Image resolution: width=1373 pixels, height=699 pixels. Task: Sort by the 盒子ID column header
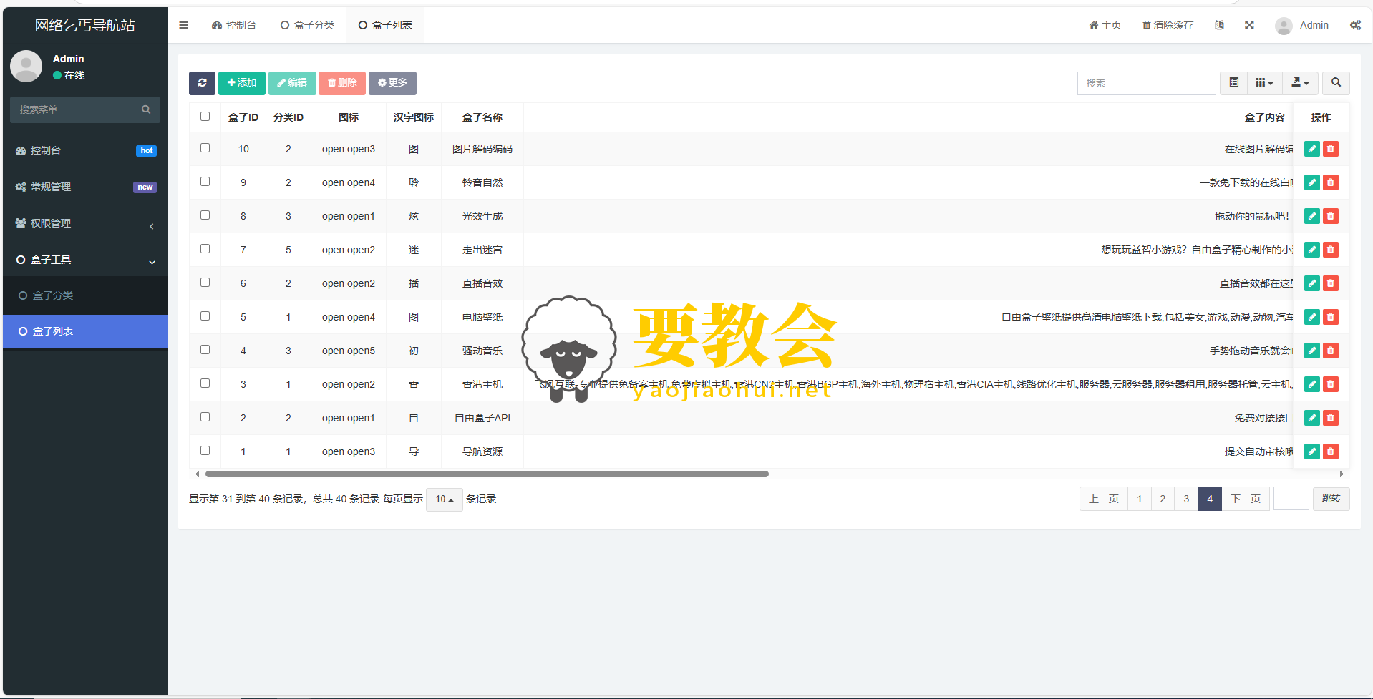[243, 117]
